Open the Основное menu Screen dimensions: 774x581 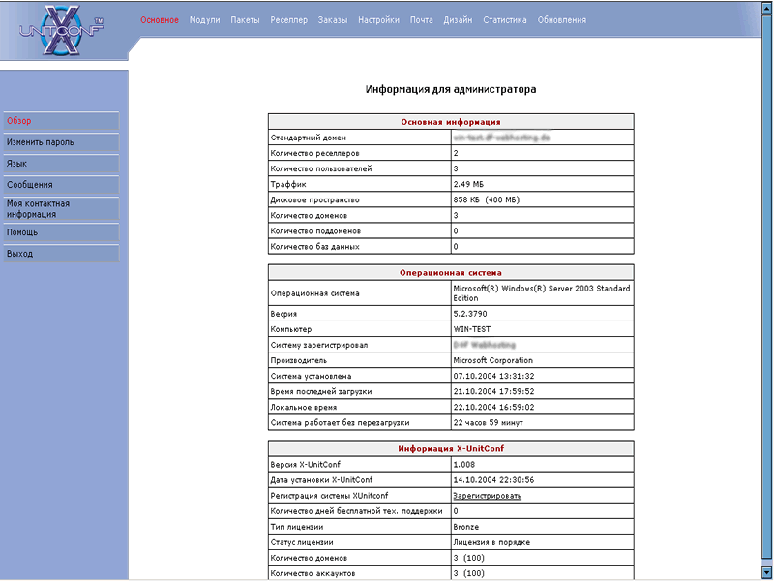point(160,20)
